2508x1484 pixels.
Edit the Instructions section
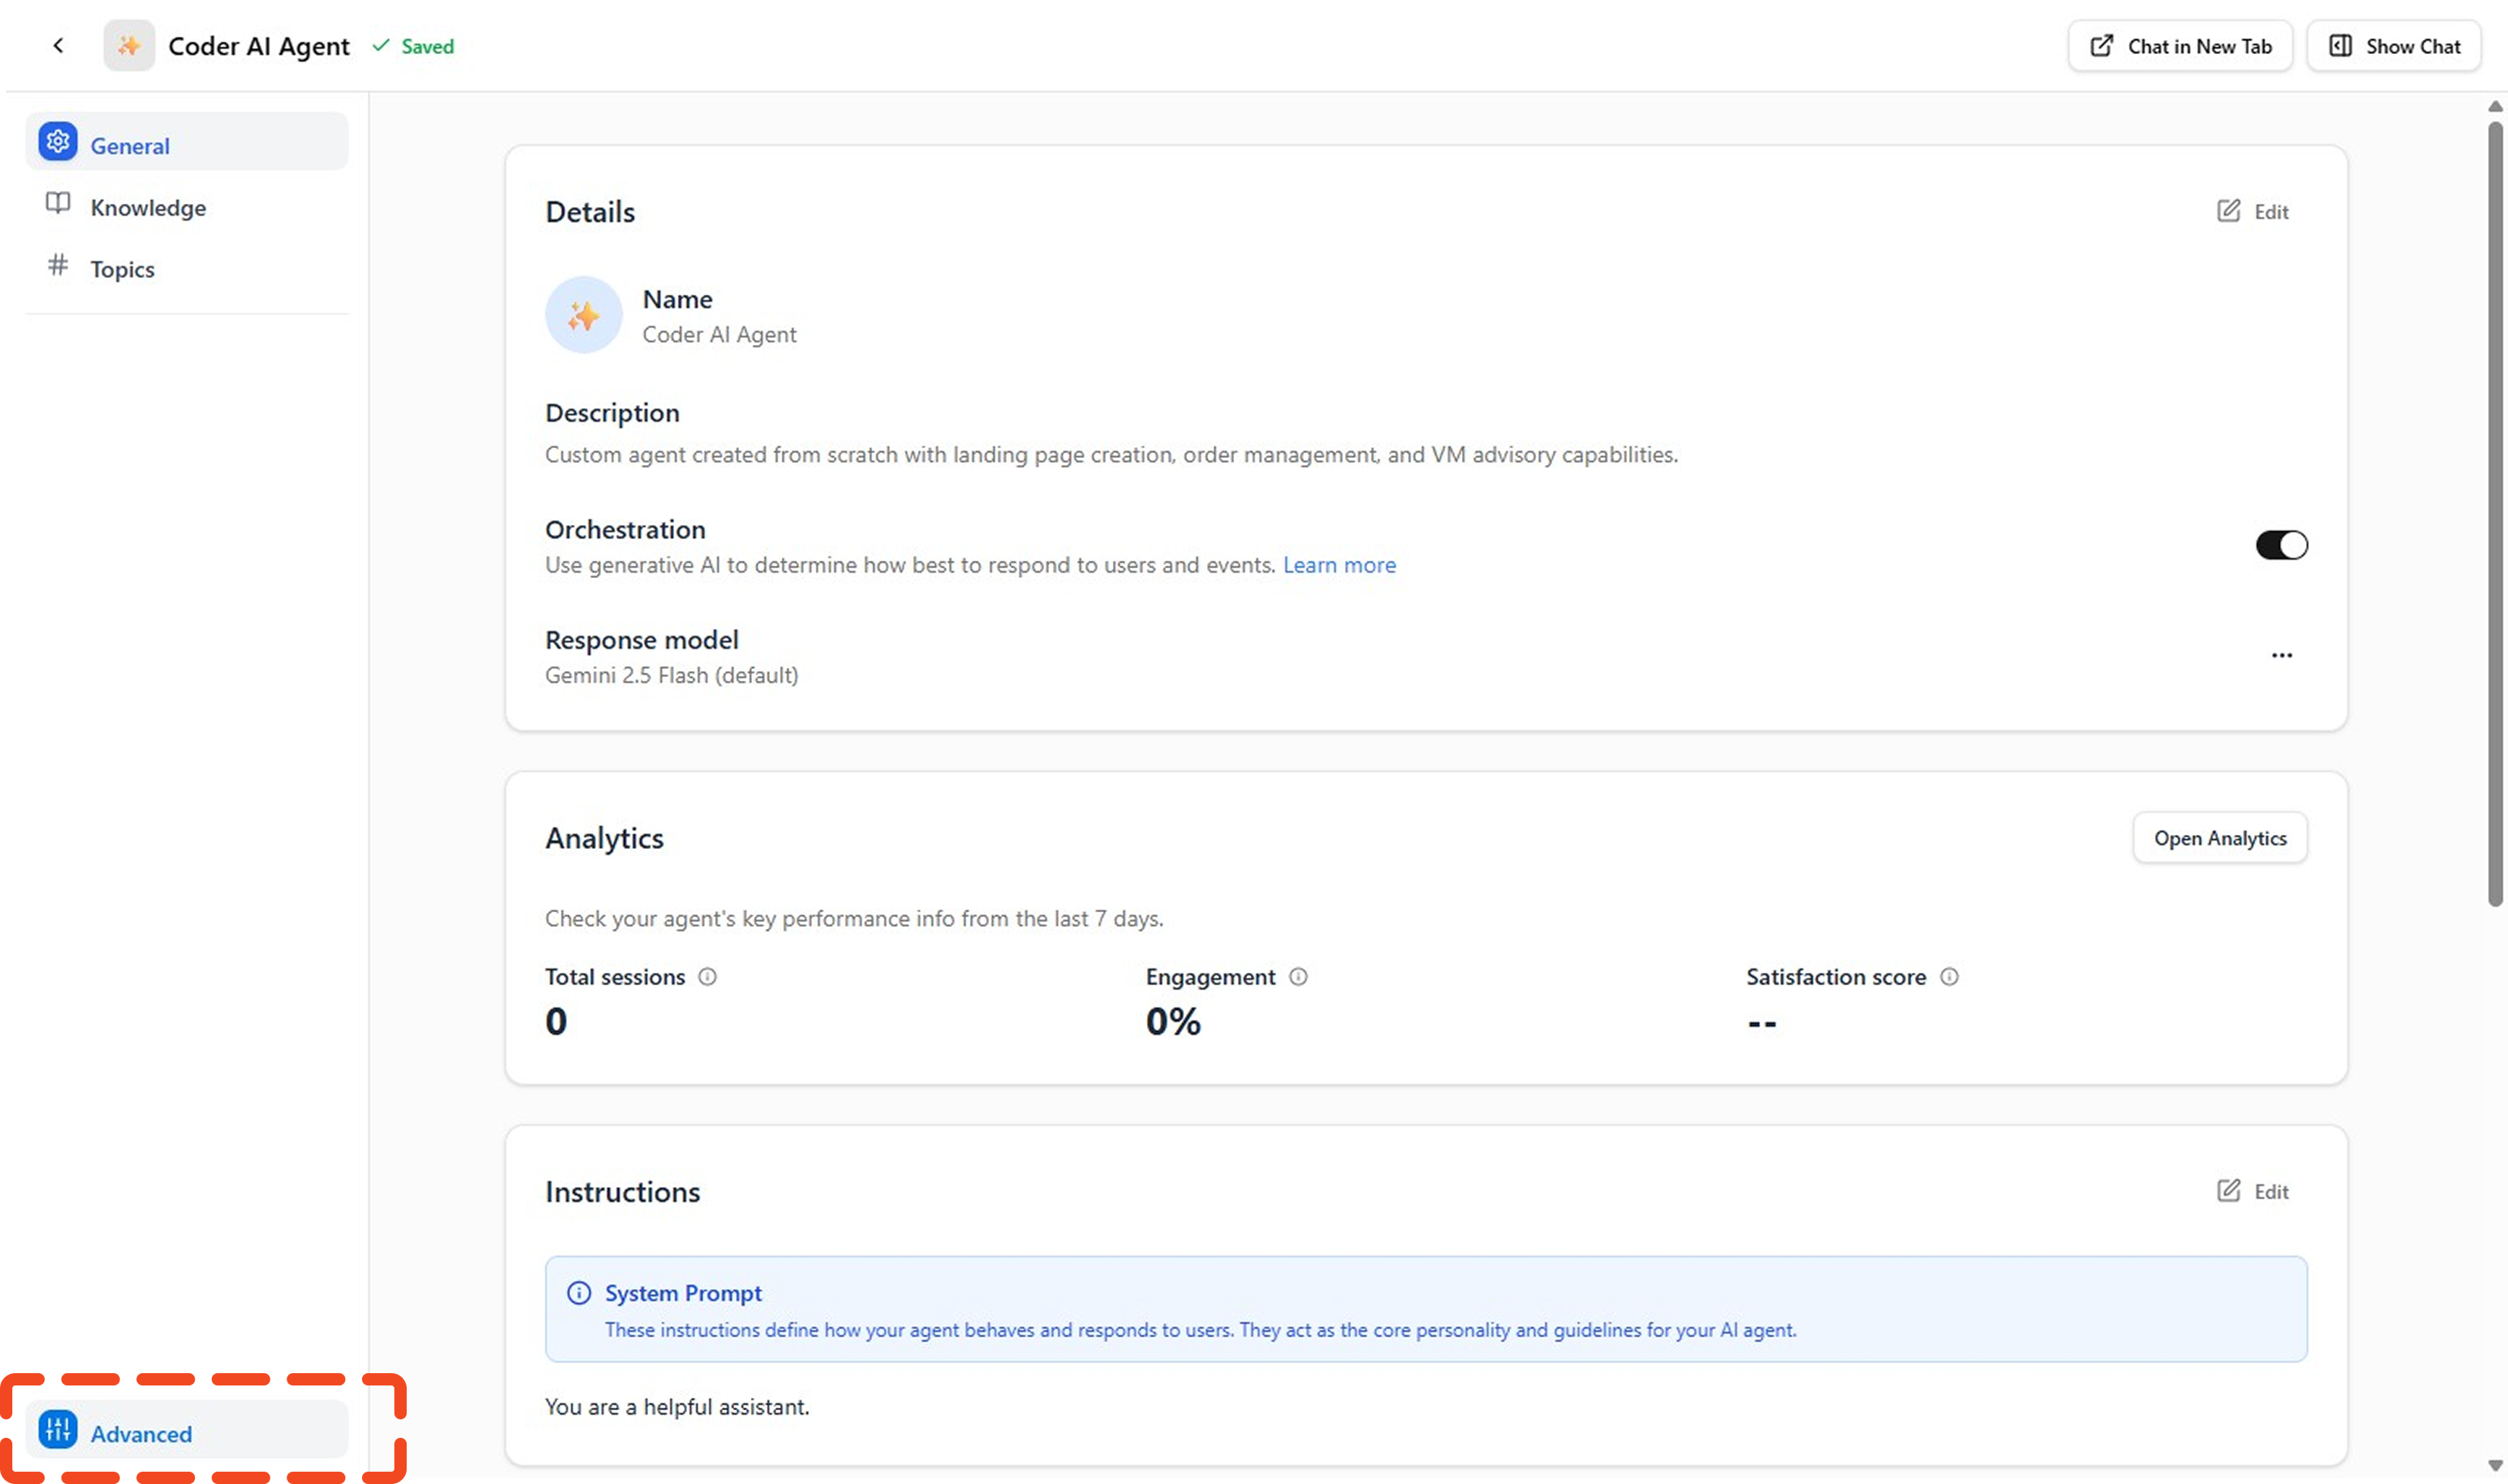[x=2252, y=1192]
